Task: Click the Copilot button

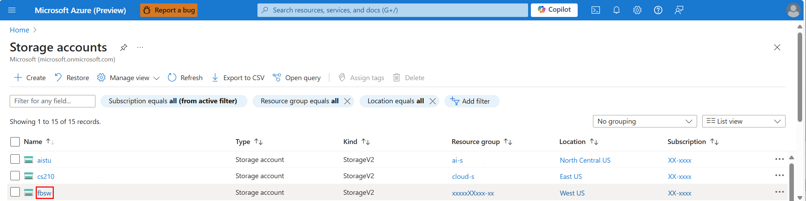Action: [x=554, y=10]
